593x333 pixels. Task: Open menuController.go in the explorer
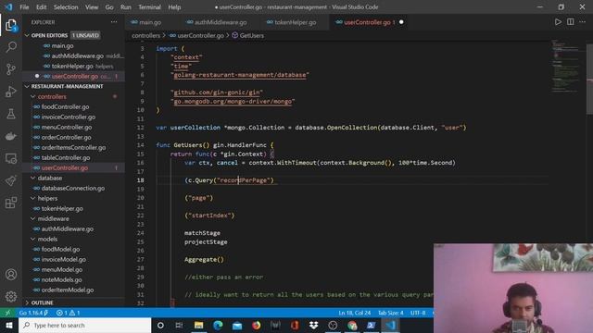pyautogui.click(x=67, y=128)
